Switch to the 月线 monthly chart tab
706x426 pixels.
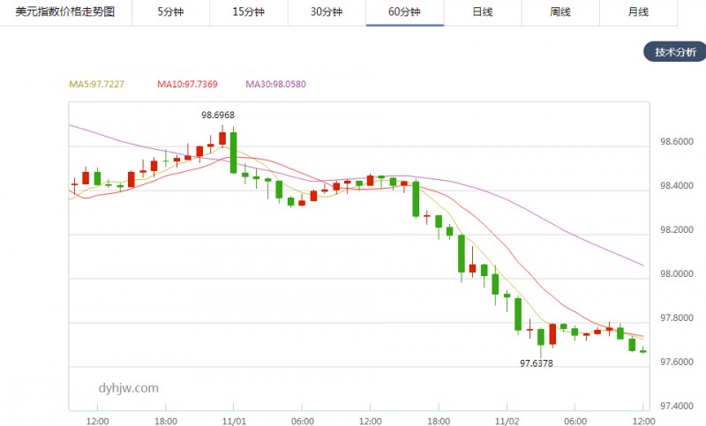tap(638, 12)
